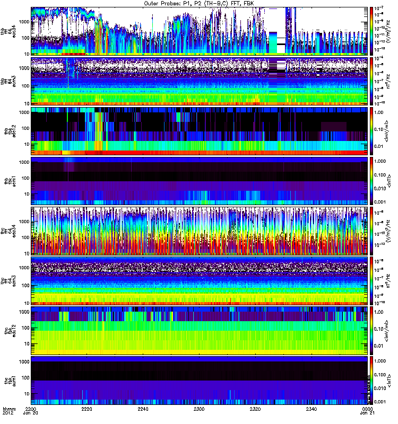
Task: Select the thc fft scm3 spectrogram panel
Action: coord(199,280)
